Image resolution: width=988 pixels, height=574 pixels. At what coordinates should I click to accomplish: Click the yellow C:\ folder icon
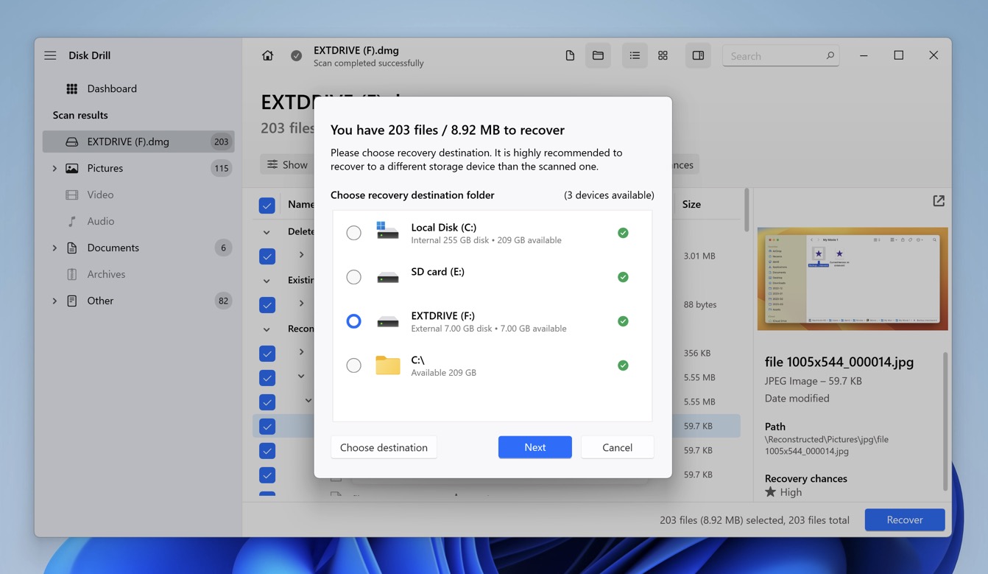[387, 365]
